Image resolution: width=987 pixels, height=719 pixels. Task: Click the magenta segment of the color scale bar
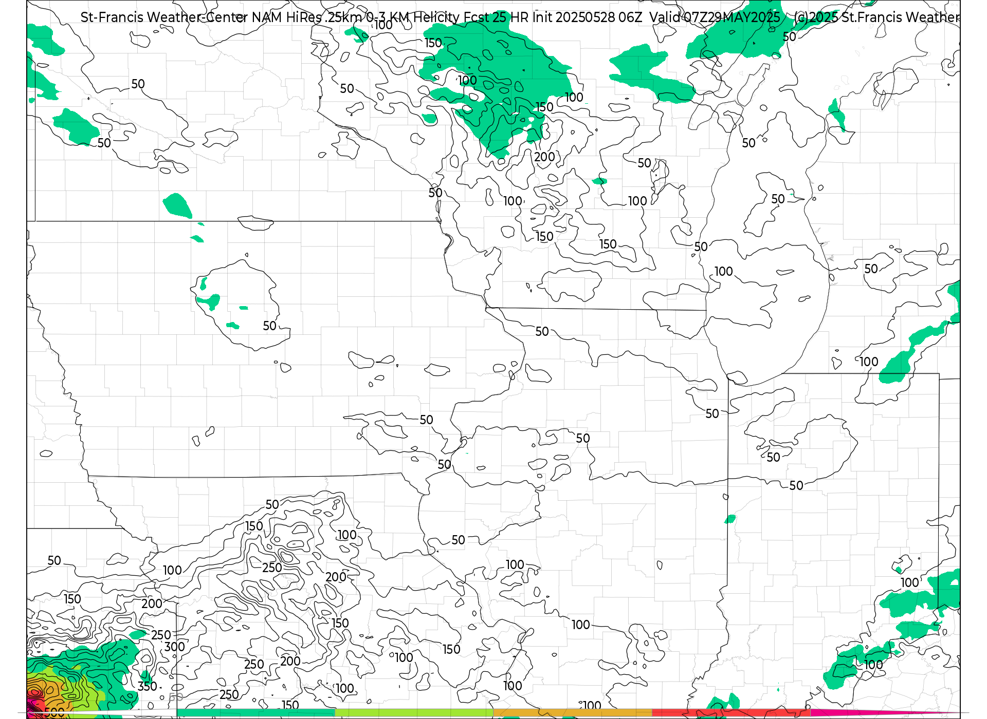click(x=885, y=713)
